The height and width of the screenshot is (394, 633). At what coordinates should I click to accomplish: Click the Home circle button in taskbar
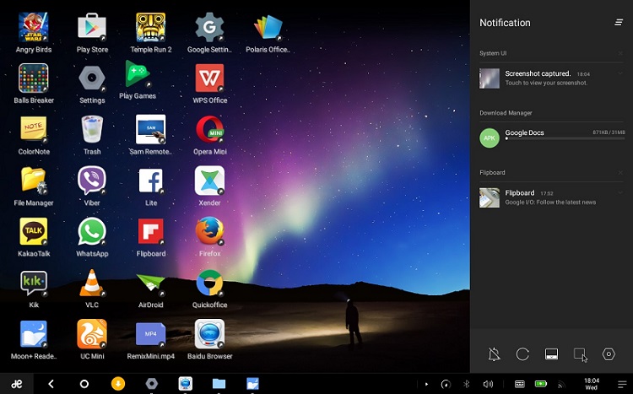[x=84, y=384]
